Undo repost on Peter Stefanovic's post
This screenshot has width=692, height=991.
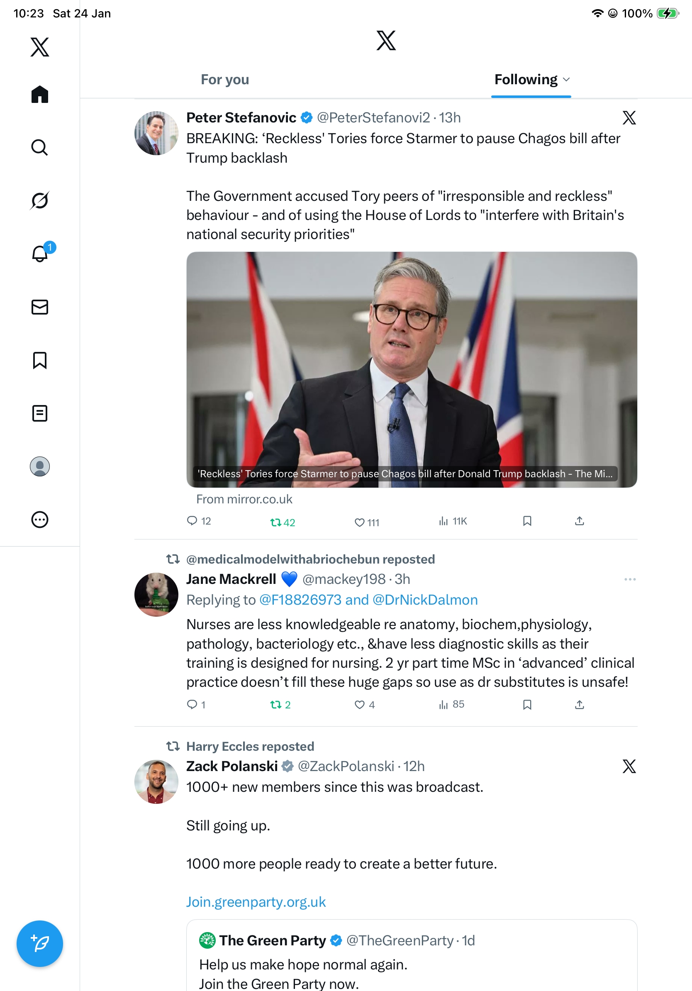point(276,522)
